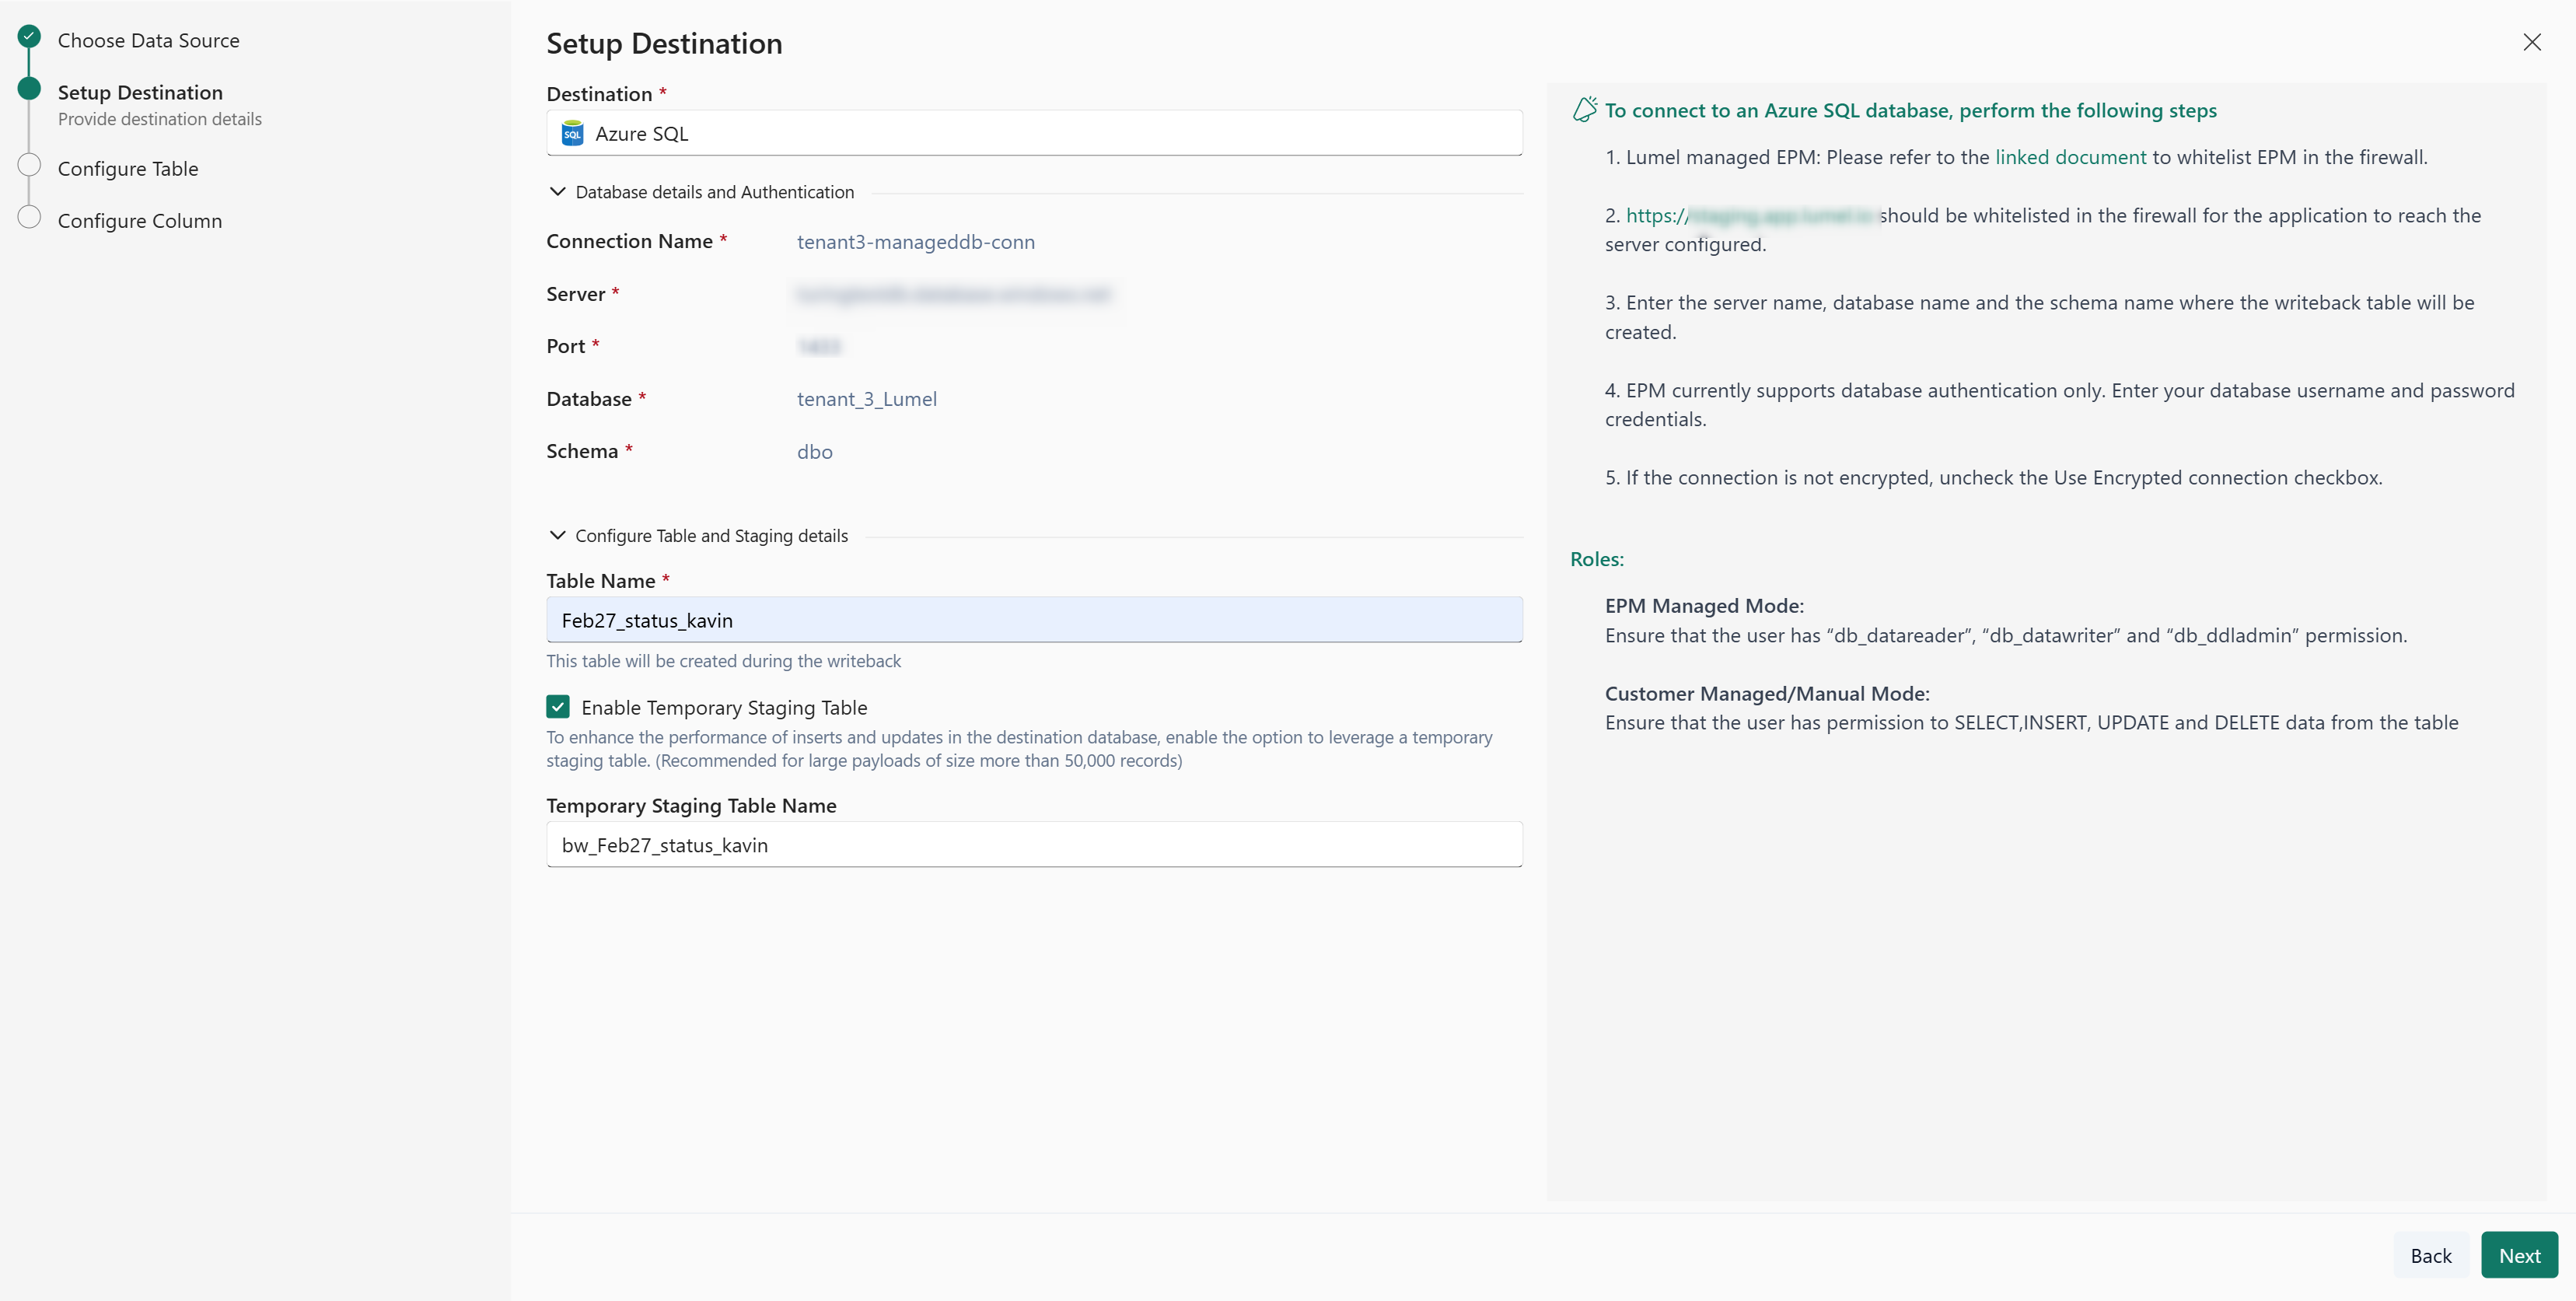Collapse Configure Table and Staging details section
The width and height of the screenshot is (2576, 1301).
point(558,536)
